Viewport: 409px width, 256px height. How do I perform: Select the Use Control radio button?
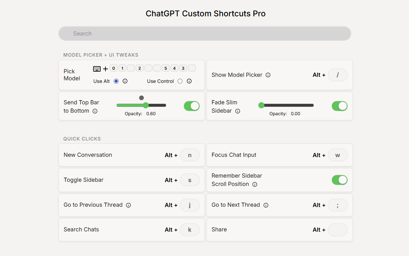180,81
